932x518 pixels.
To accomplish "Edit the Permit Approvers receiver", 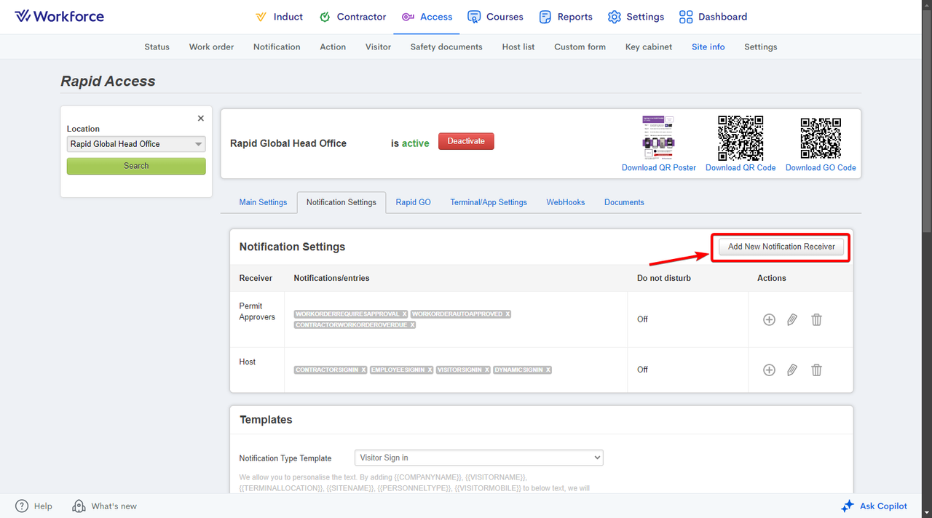I will 792,319.
